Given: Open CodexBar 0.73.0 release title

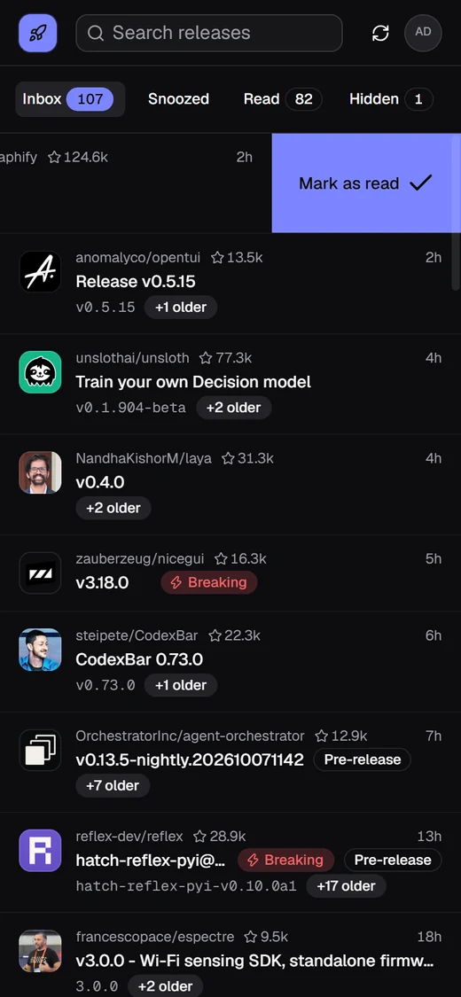Looking at the screenshot, I should click(x=139, y=659).
